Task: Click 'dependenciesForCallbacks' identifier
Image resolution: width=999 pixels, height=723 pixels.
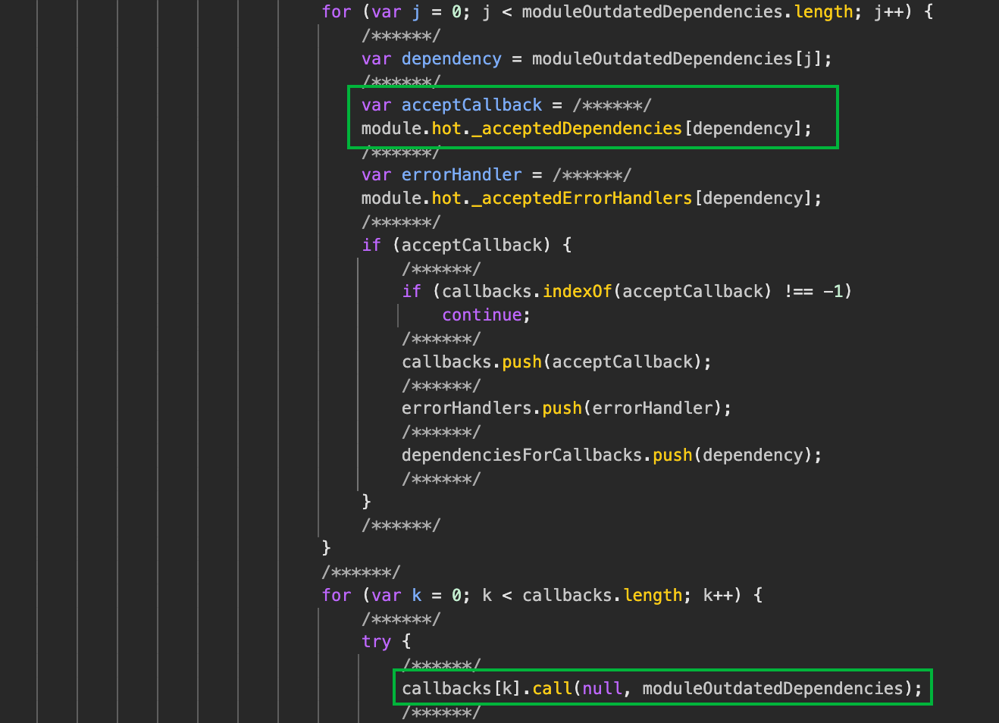Action: (x=522, y=455)
